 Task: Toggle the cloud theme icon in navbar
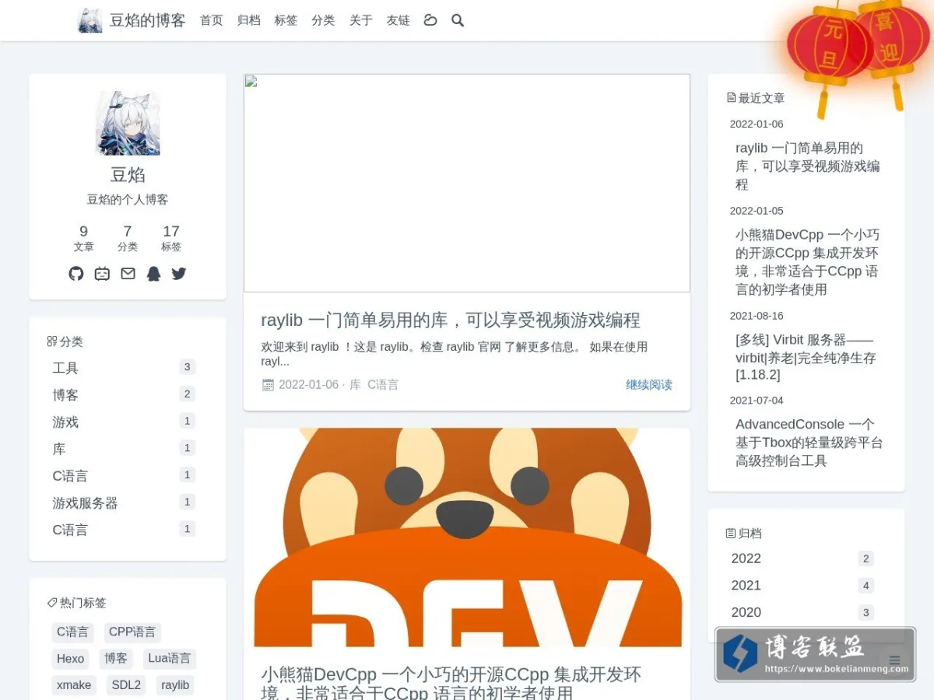pos(430,20)
